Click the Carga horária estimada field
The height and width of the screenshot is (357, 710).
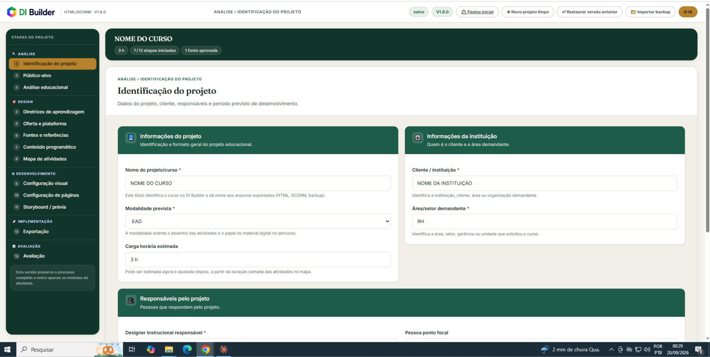tap(258, 259)
